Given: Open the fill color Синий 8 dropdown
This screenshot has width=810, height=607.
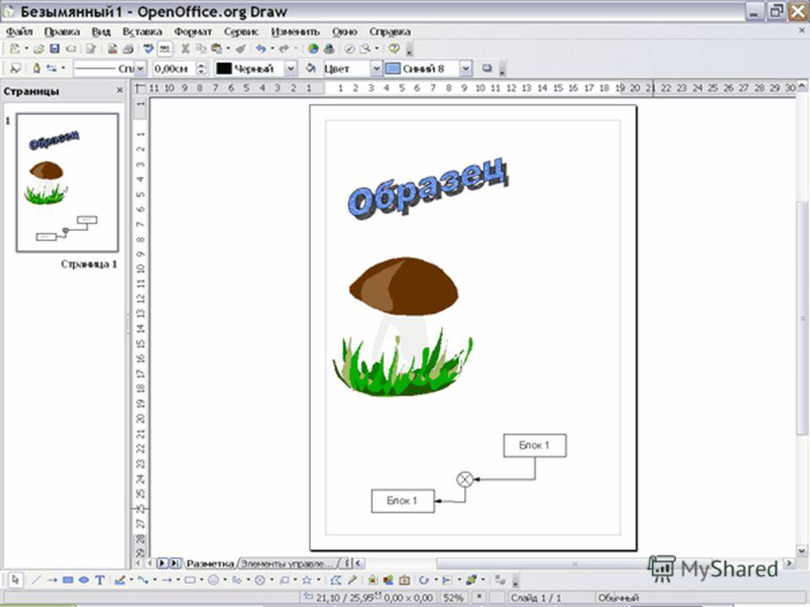Looking at the screenshot, I should click(x=466, y=68).
